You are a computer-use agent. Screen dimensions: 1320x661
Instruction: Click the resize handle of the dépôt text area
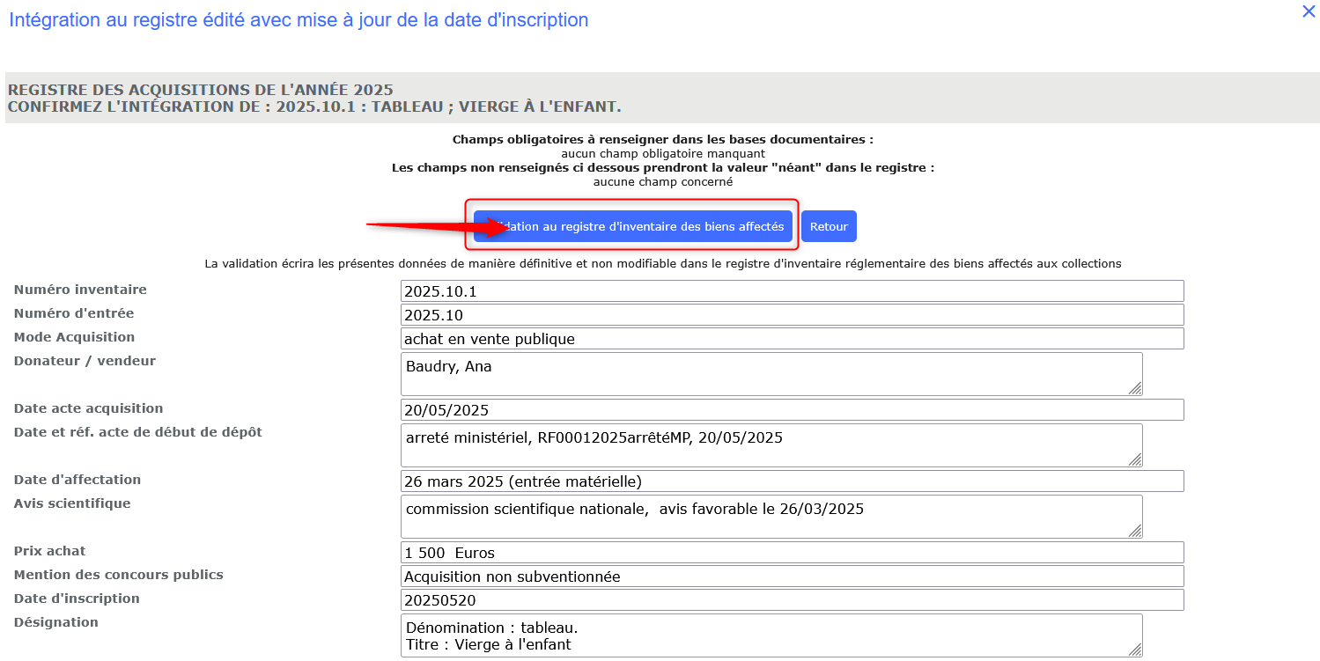(x=1135, y=459)
